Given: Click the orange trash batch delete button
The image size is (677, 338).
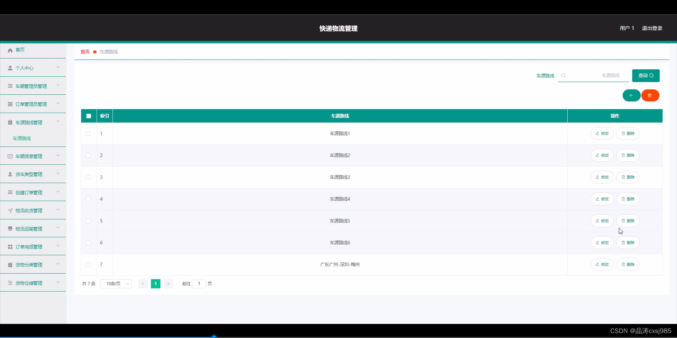Looking at the screenshot, I should click(650, 95).
